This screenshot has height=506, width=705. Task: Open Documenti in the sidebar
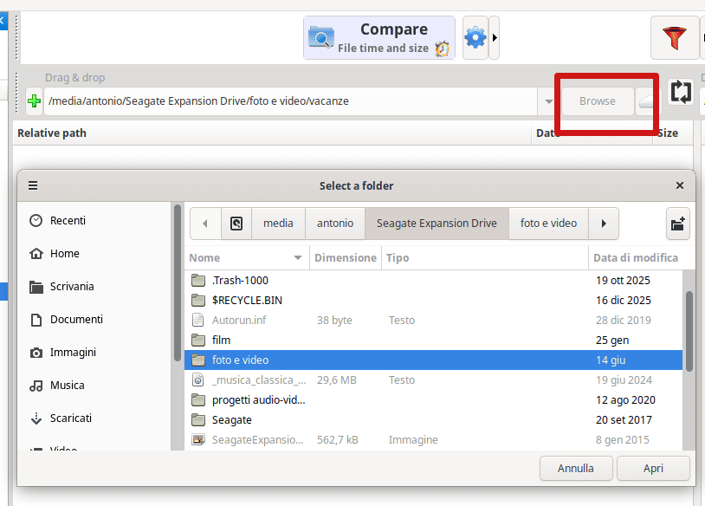[95, 320]
